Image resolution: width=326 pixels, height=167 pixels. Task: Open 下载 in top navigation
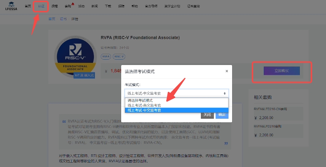pyautogui.click(x=108, y=6)
